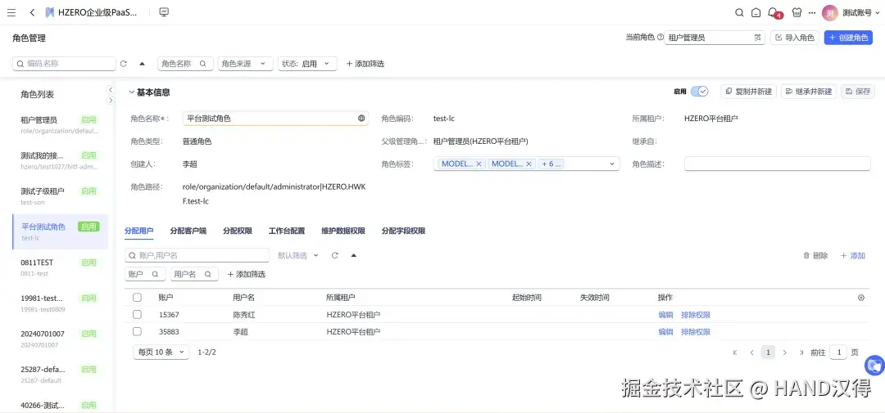Expand the 角色标签 tag dropdown arrow
Viewport: 885px width, 413px height.
click(x=612, y=164)
